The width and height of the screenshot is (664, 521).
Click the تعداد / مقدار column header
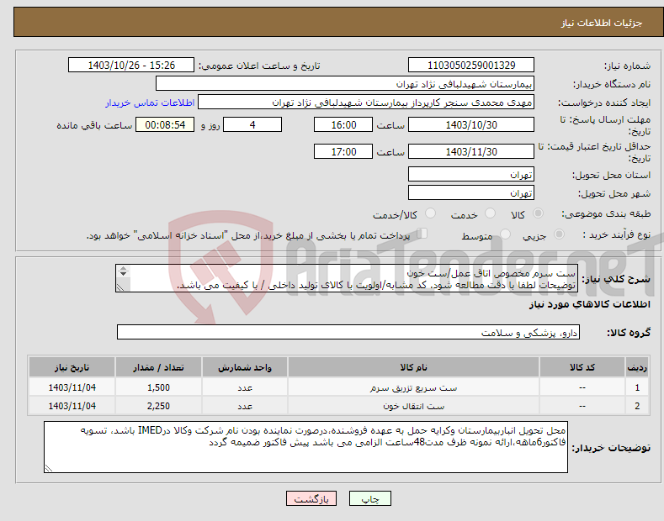(x=158, y=367)
